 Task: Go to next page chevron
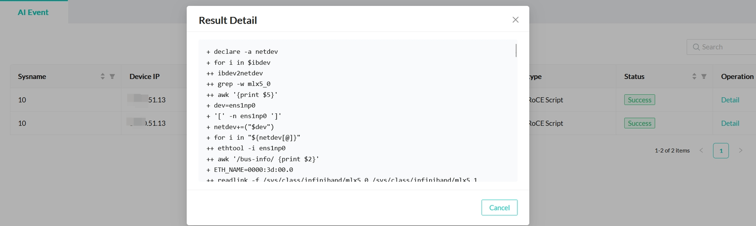(x=740, y=151)
